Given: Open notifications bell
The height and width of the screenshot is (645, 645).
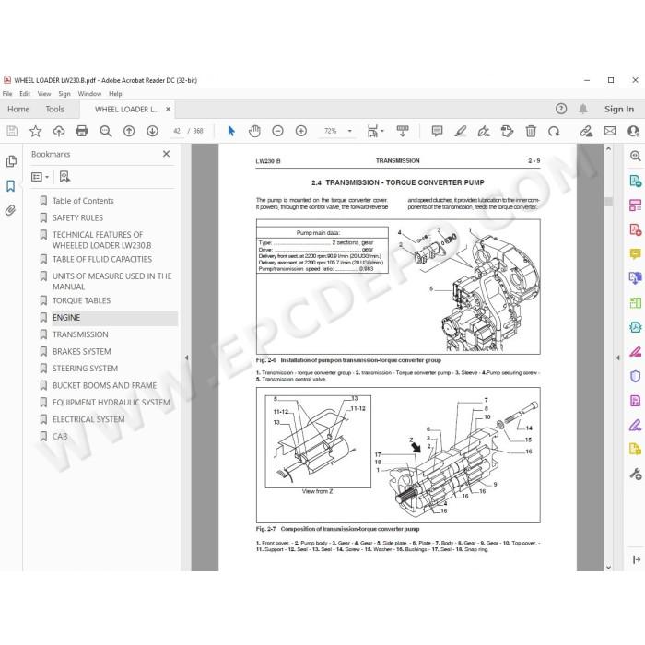Looking at the screenshot, I should pyautogui.click(x=583, y=109).
